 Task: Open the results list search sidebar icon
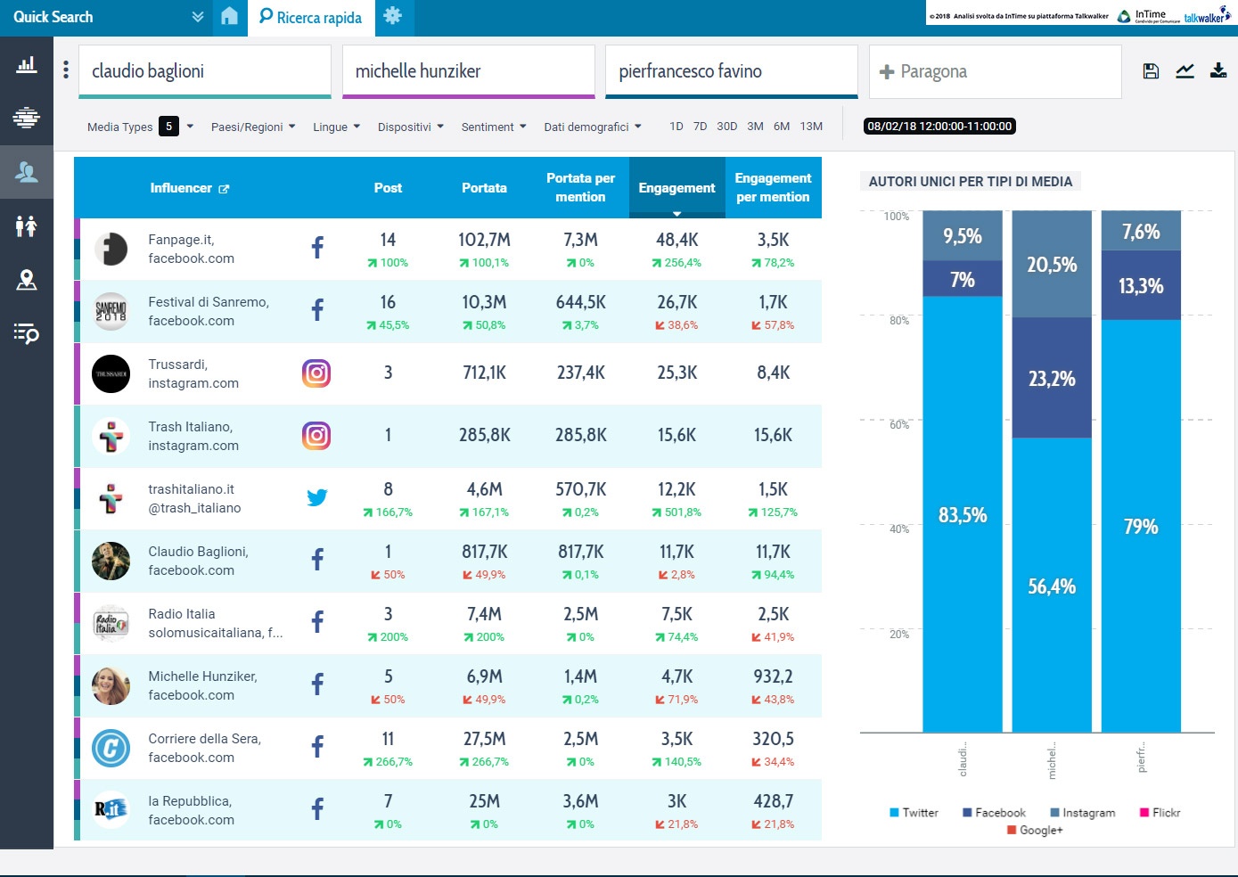pos(27,333)
